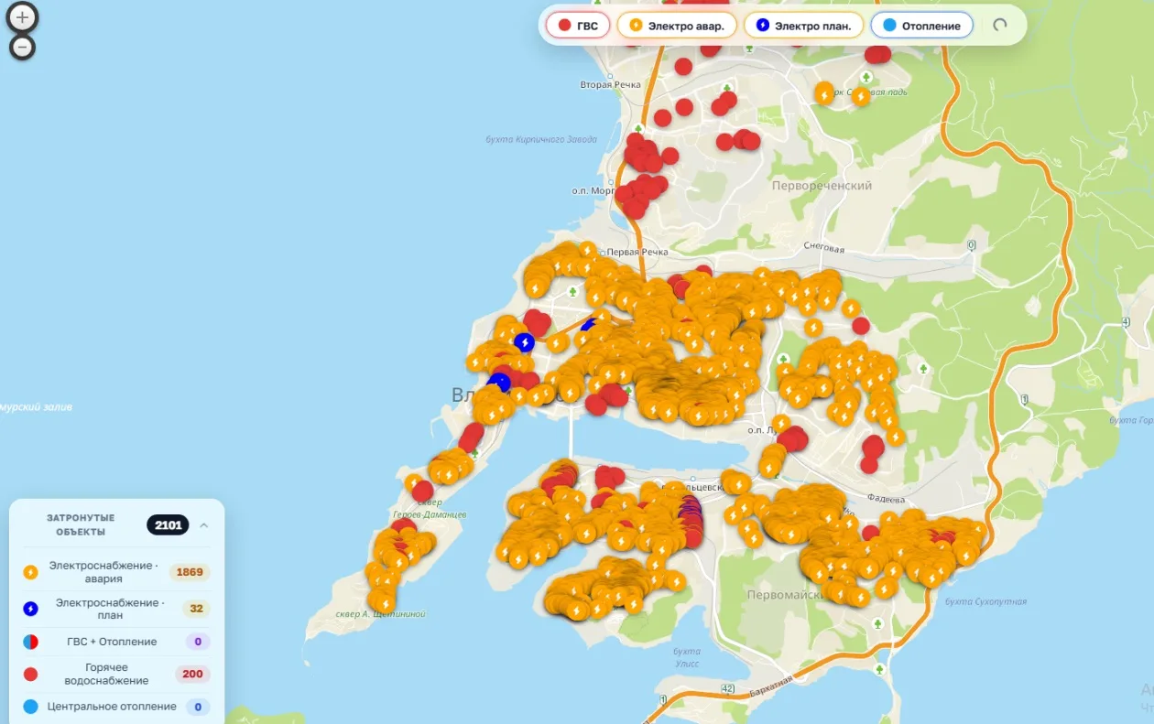The width and height of the screenshot is (1154, 724).
Task: Click the 2101 total objects badge
Action: point(168,525)
